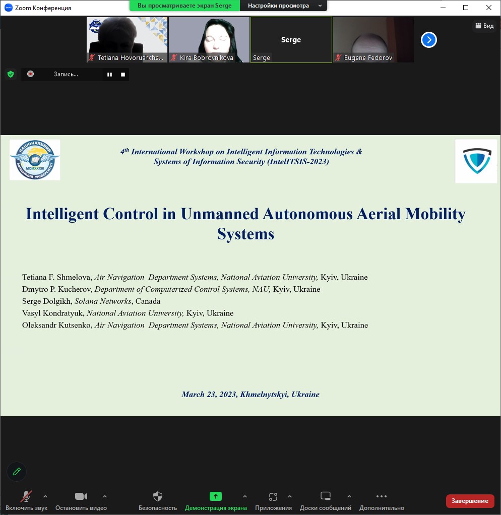The height and width of the screenshot is (515, 501).
Task: Open the More (Дополнительно) options icon
Action: point(382,496)
